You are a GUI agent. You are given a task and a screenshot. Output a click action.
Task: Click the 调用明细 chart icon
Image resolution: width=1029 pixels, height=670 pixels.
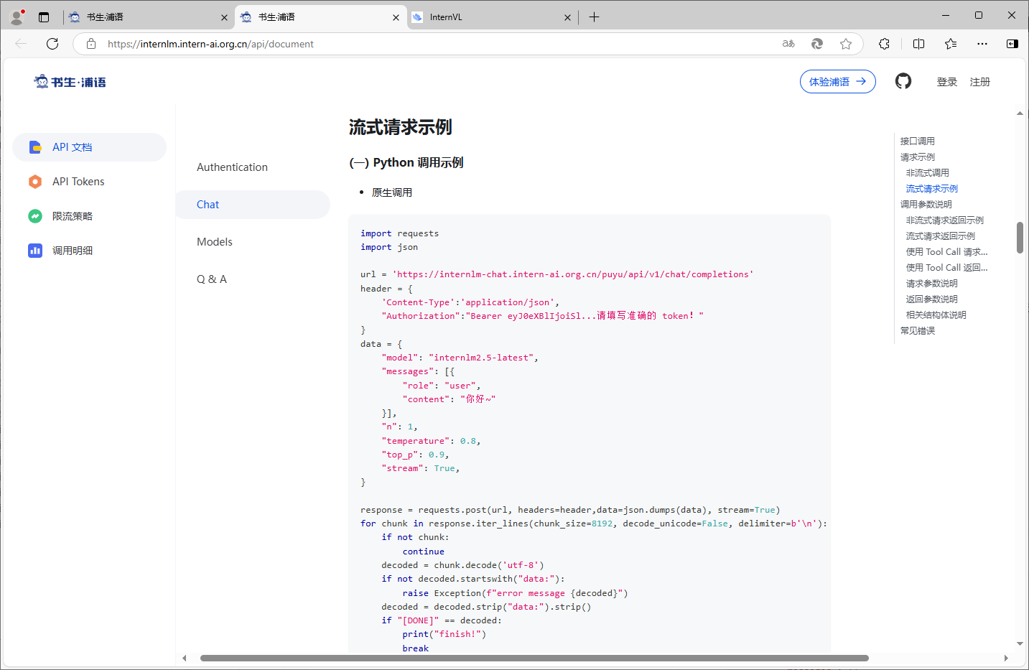35,251
